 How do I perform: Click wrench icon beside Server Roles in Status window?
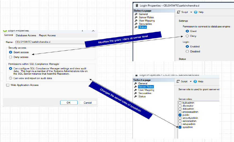(x=136, y=17)
